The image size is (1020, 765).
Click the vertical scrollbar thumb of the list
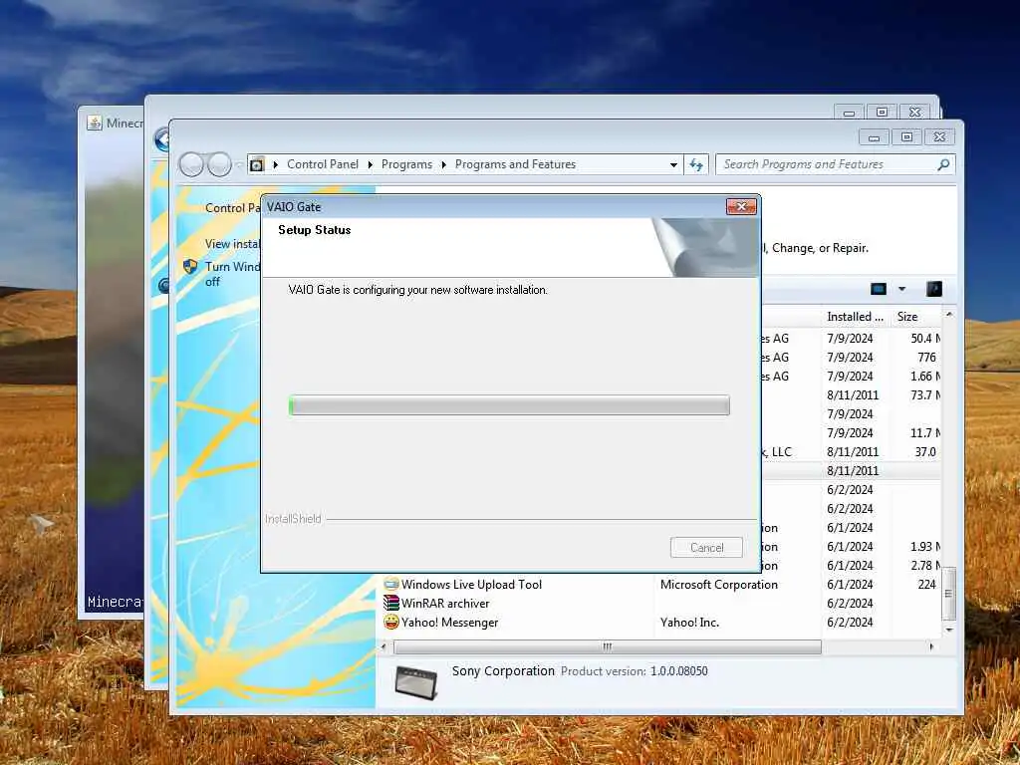click(x=949, y=594)
